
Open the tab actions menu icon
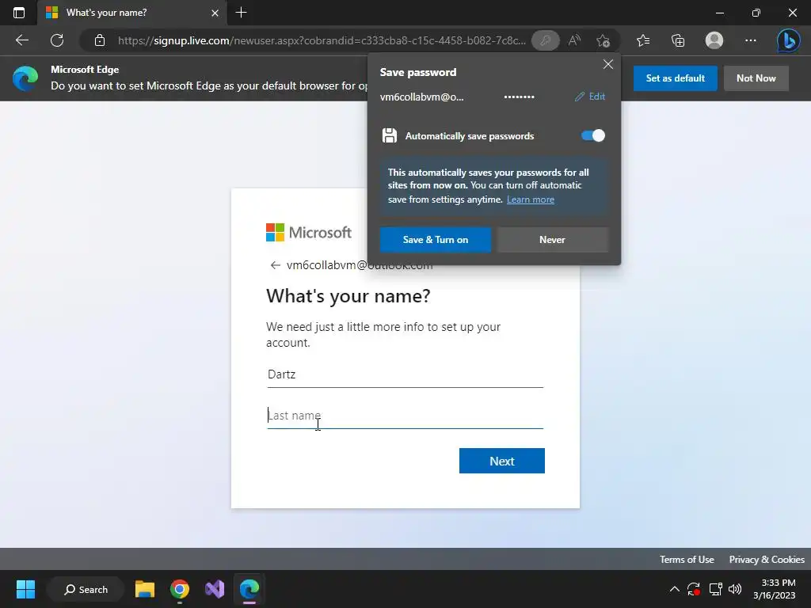(x=19, y=13)
